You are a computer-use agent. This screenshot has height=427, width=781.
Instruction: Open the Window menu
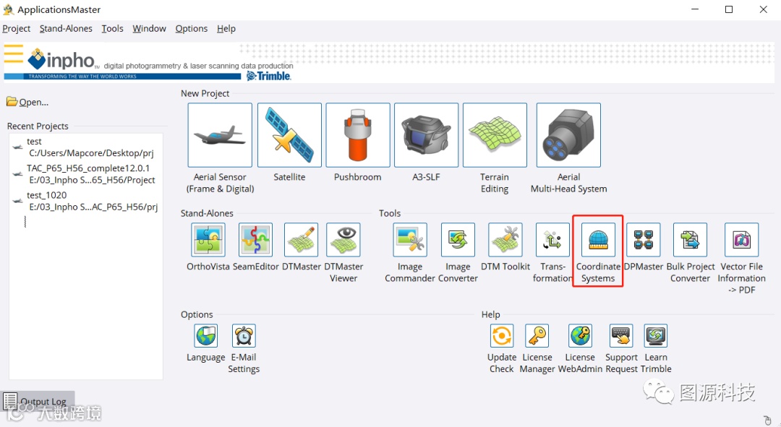point(150,29)
